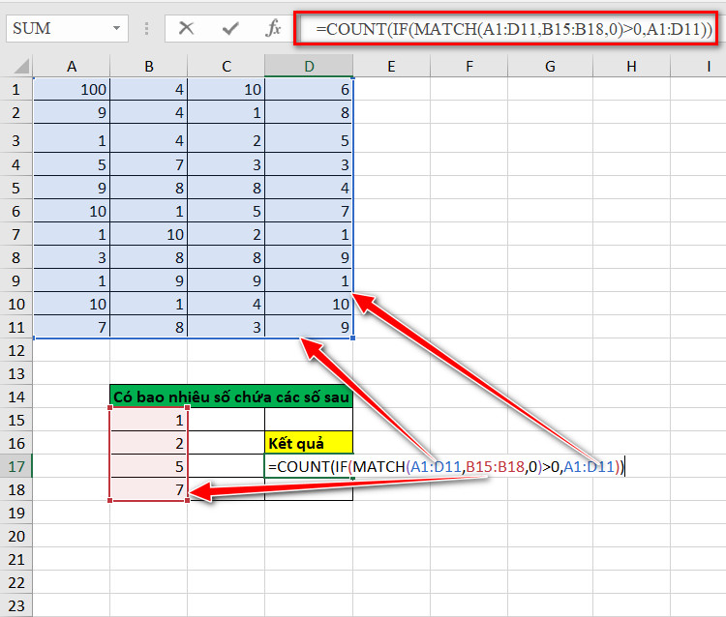Click empty cell C16

pyautogui.click(x=226, y=443)
